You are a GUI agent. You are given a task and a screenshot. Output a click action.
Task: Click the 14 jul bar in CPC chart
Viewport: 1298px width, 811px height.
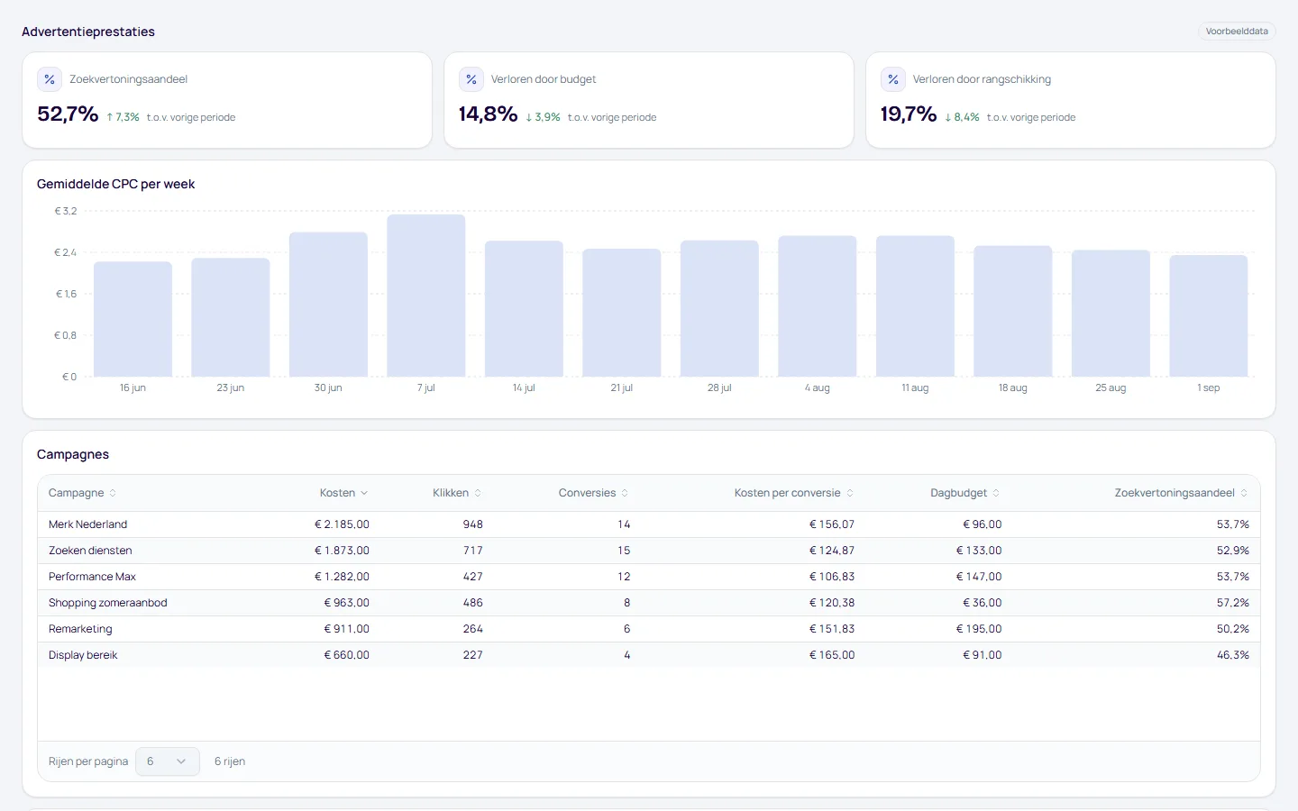[524, 308]
